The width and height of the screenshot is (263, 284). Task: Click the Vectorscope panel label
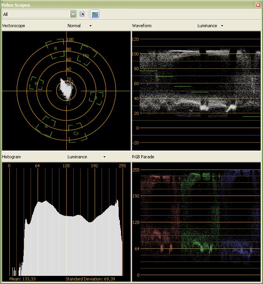click(13, 26)
